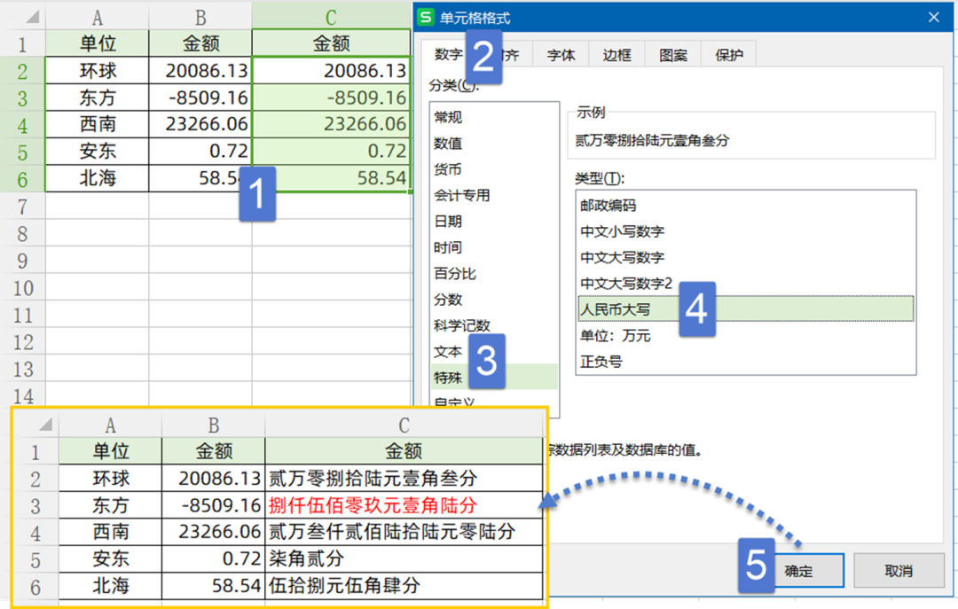The height and width of the screenshot is (609, 958).
Task: Select 特殊 category
Action: coord(494,377)
